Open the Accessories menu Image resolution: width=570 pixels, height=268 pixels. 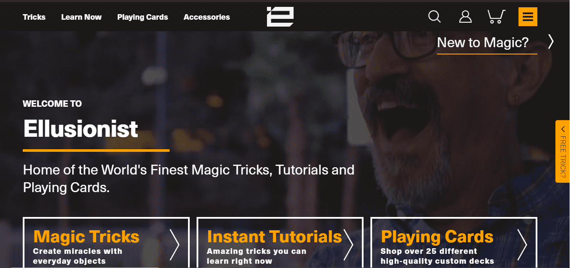coord(207,17)
